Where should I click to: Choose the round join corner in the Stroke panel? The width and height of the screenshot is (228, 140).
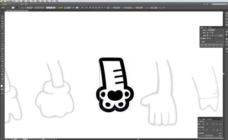click(210, 36)
